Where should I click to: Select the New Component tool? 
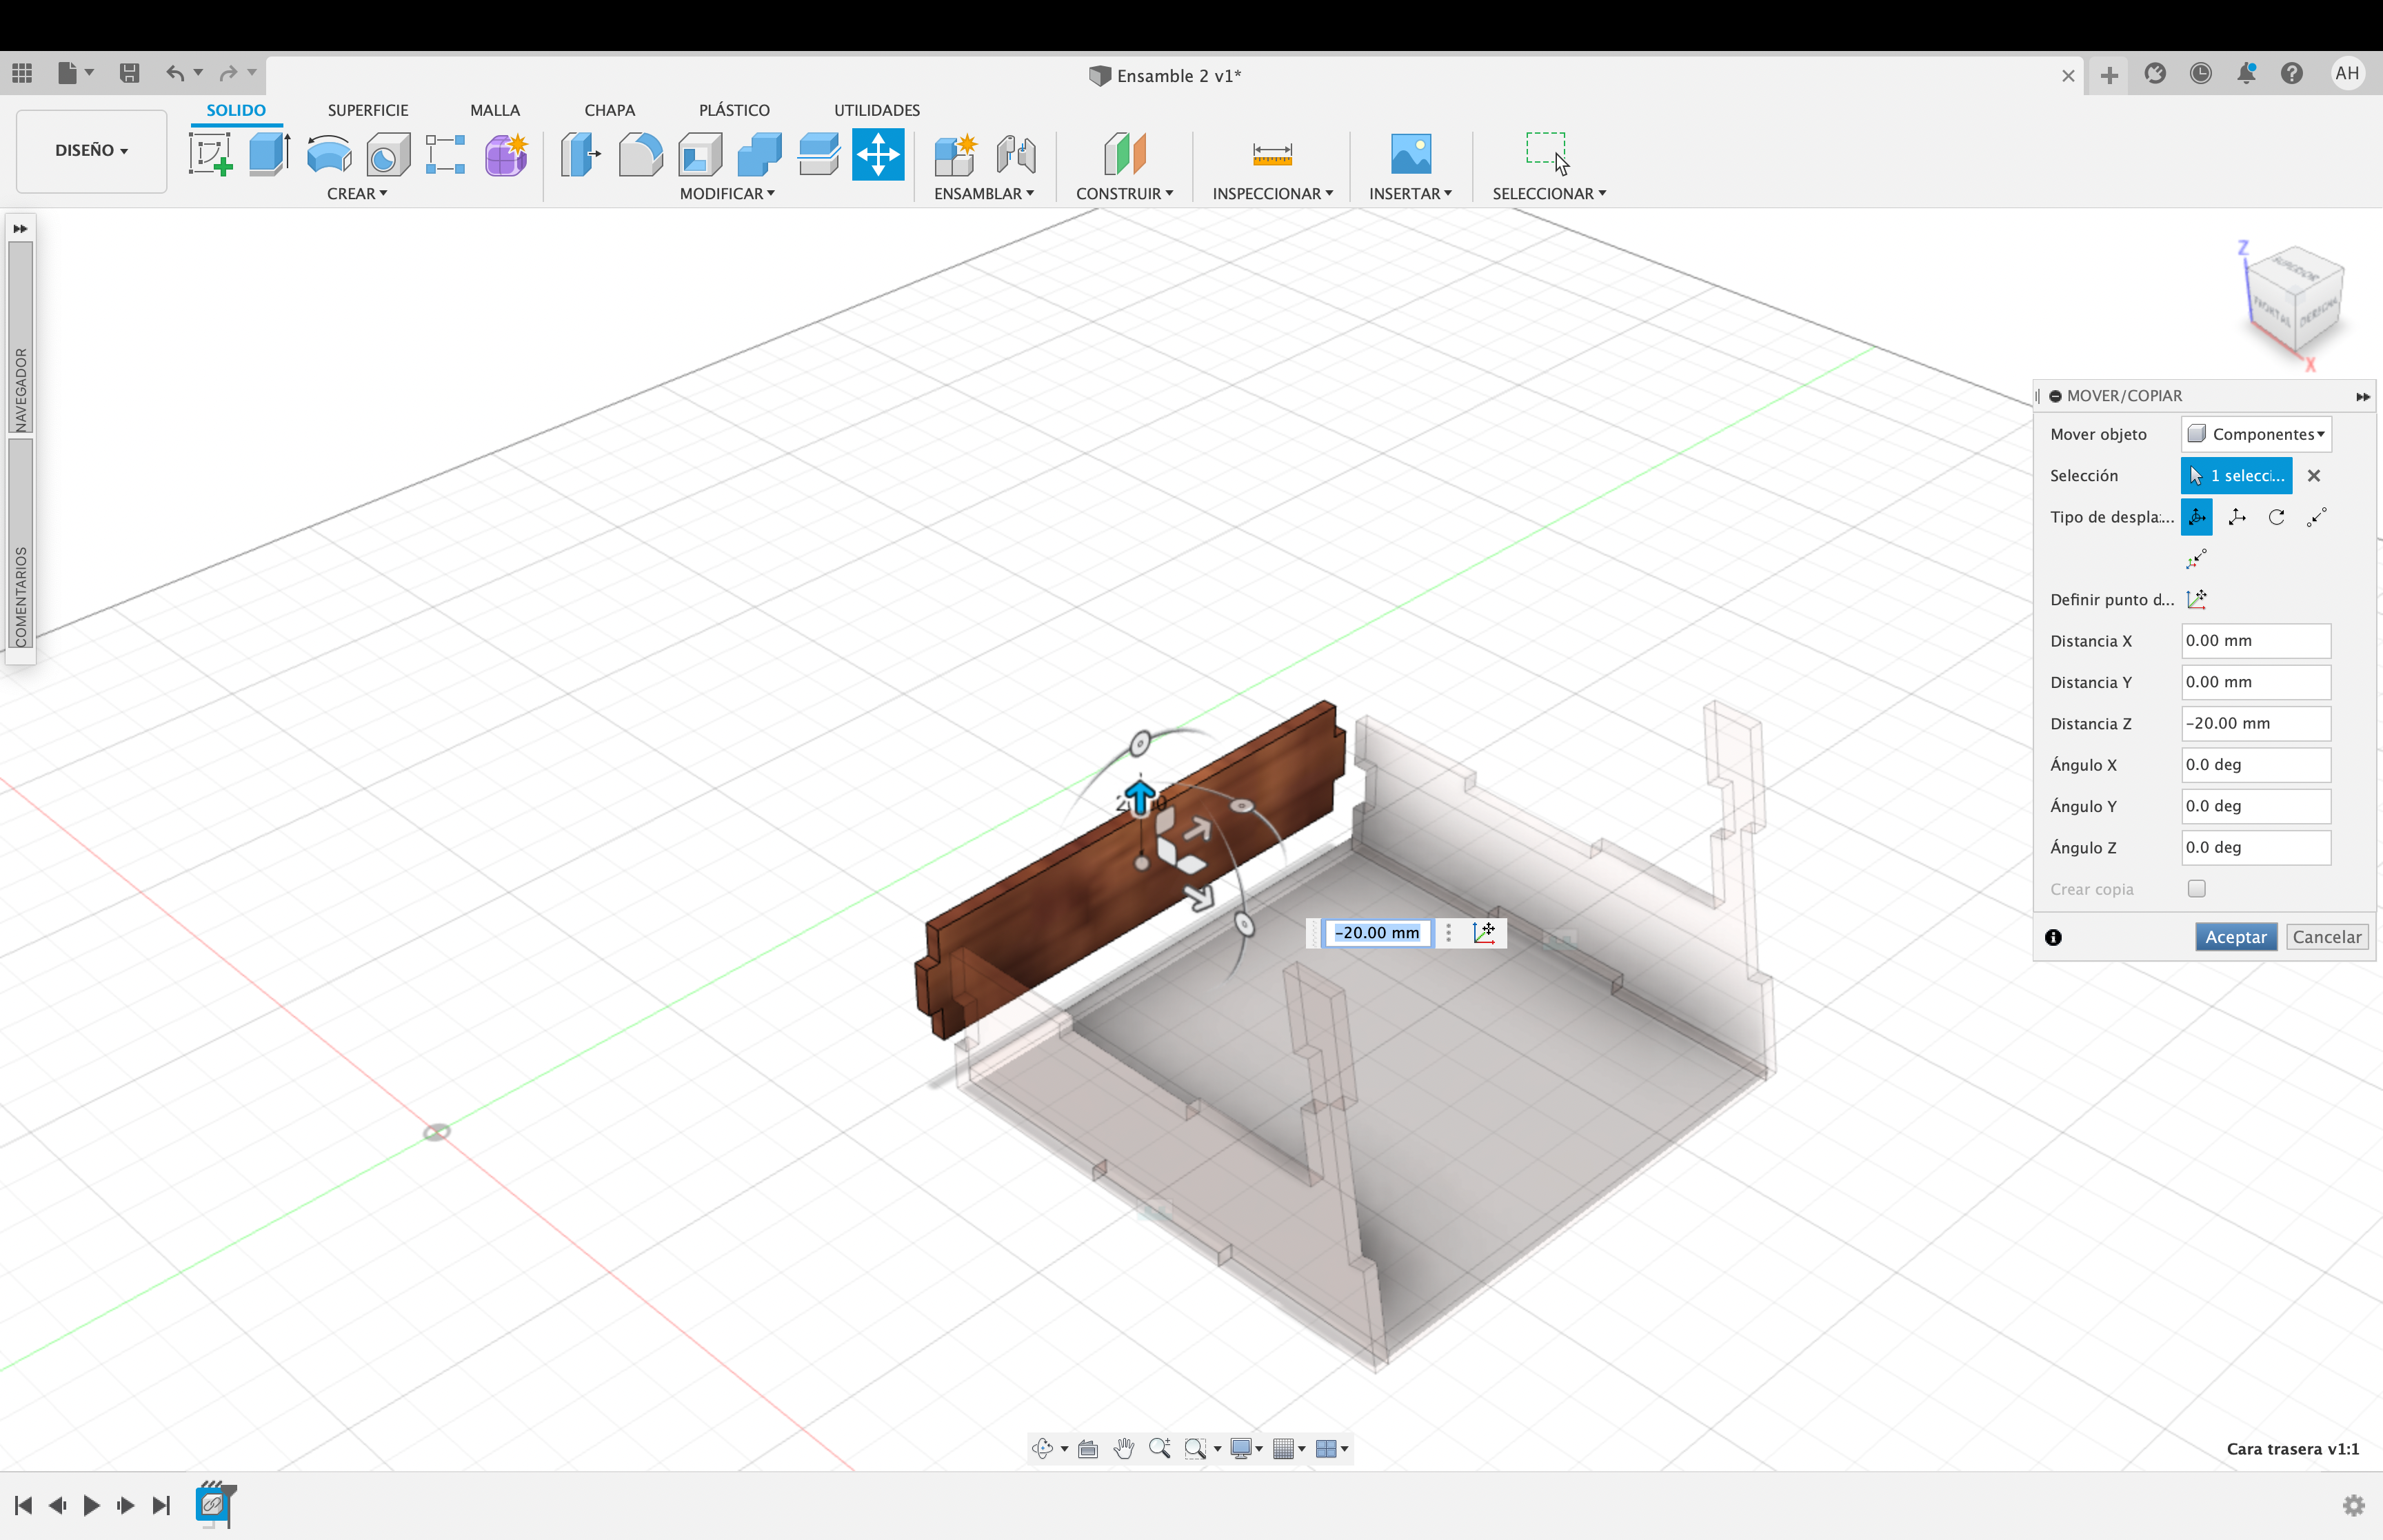(x=955, y=155)
